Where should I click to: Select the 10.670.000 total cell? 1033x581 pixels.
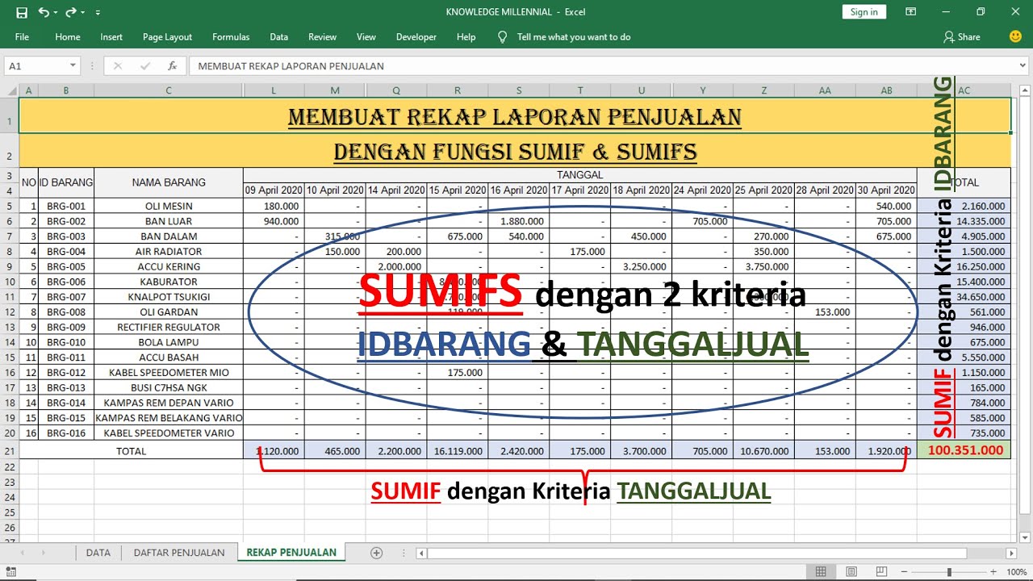pos(763,451)
